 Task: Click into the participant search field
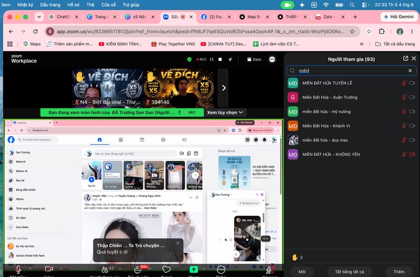(351, 71)
